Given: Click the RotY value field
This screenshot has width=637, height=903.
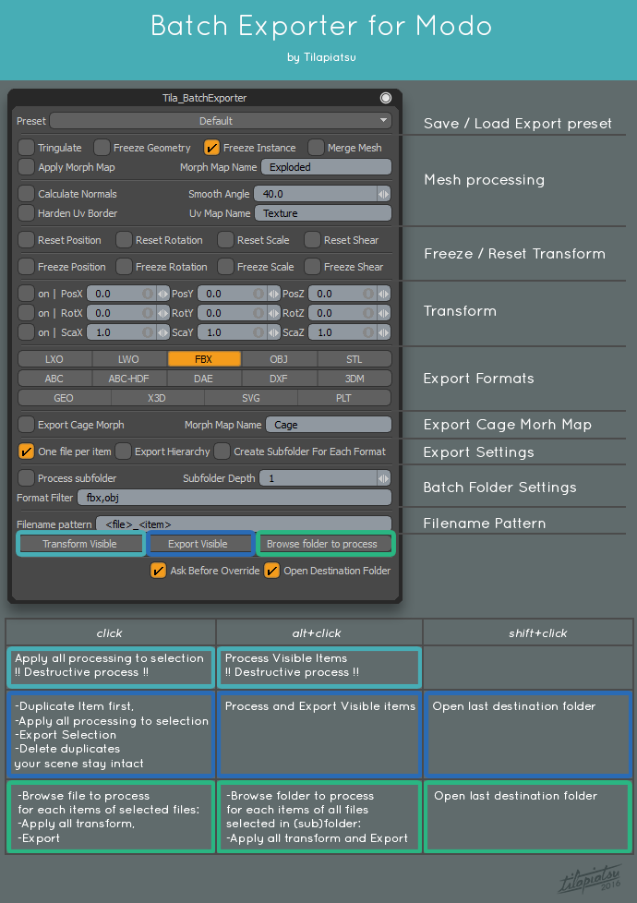Looking at the screenshot, I should 232,313.
